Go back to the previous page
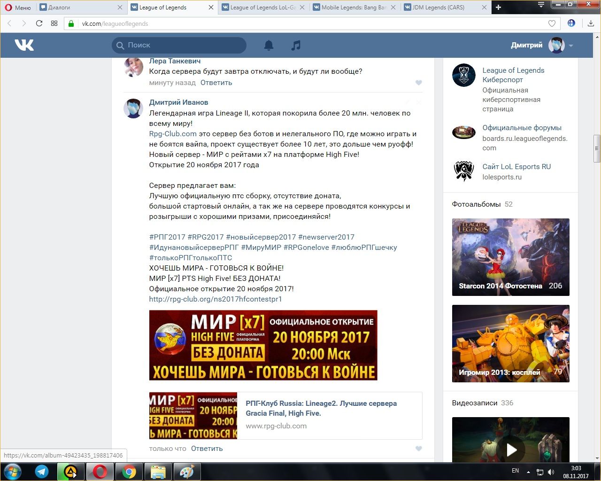This screenshot has height=481, width=601. 10,23
